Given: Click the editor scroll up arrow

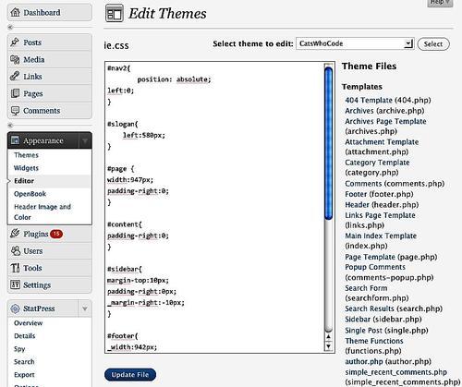Looking at the screenshot, I should pos(329,337).
